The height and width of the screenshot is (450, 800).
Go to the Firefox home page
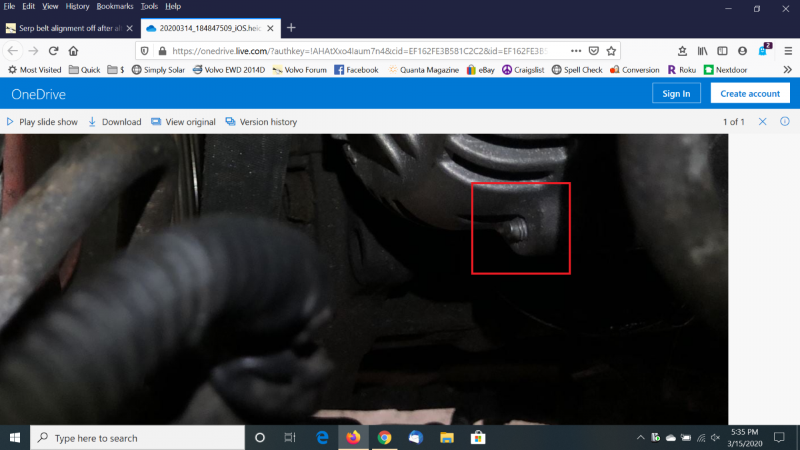click(73, 51)
